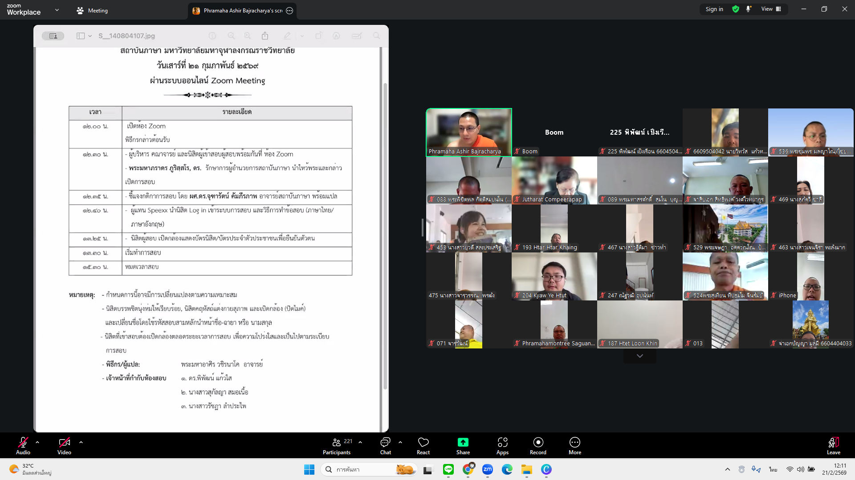Toggle the Audio mute microphone

pyautogui.click(x=23, y=443)
